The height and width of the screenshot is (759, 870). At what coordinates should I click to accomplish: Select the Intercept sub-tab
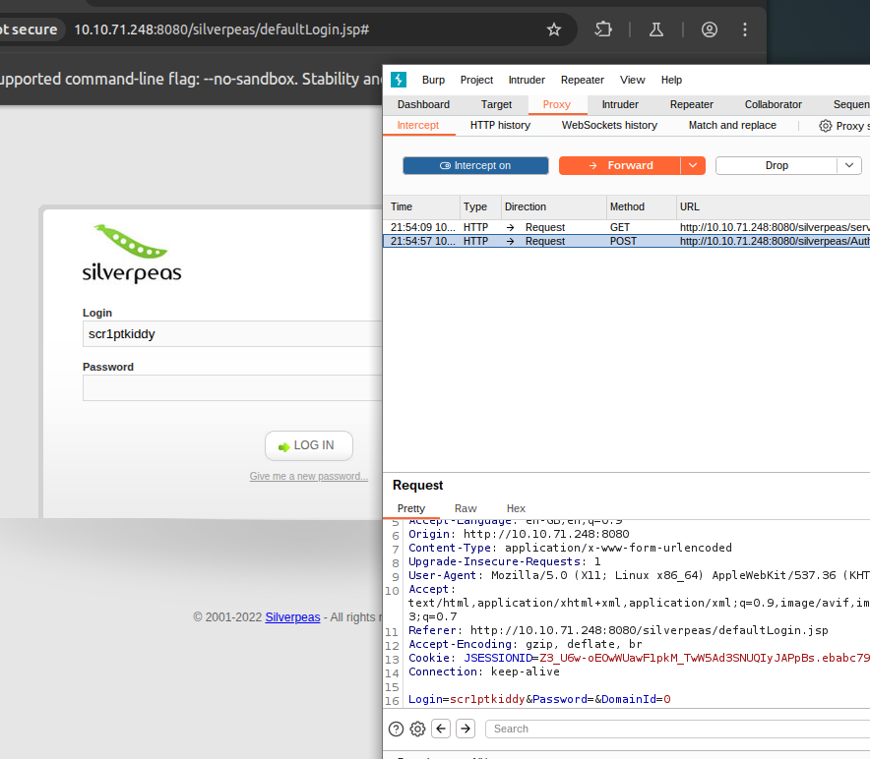tap(418, 125)
